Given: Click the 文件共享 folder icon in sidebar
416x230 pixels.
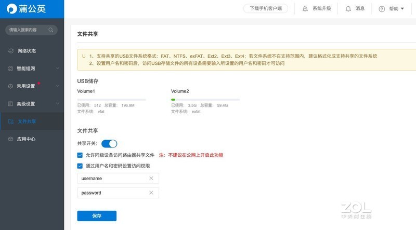Looking at the screenshot, I should pos(11,121).
